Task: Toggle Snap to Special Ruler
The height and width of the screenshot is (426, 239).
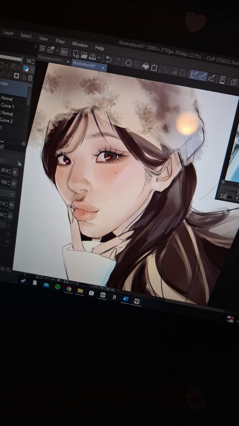Action: tap(203, 76)
